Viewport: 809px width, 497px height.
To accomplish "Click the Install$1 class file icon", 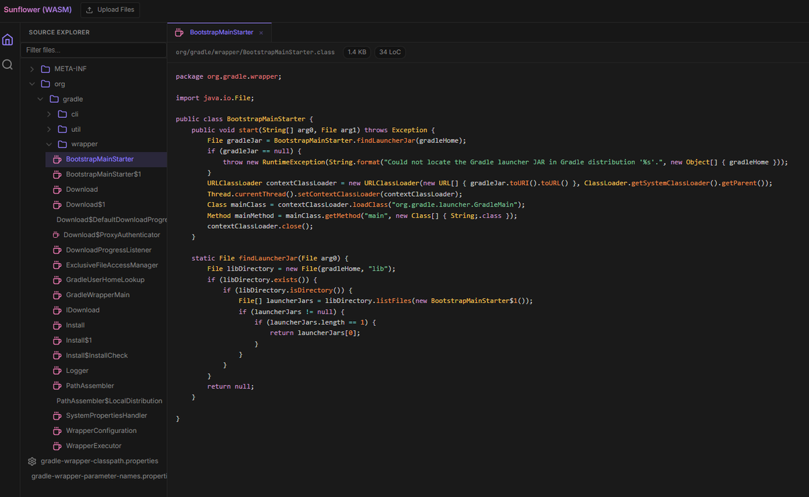I will pos(57,340).
